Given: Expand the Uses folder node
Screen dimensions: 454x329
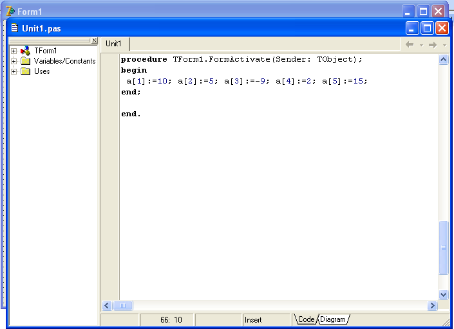Looking at the screenshot, I should (14, 71).
